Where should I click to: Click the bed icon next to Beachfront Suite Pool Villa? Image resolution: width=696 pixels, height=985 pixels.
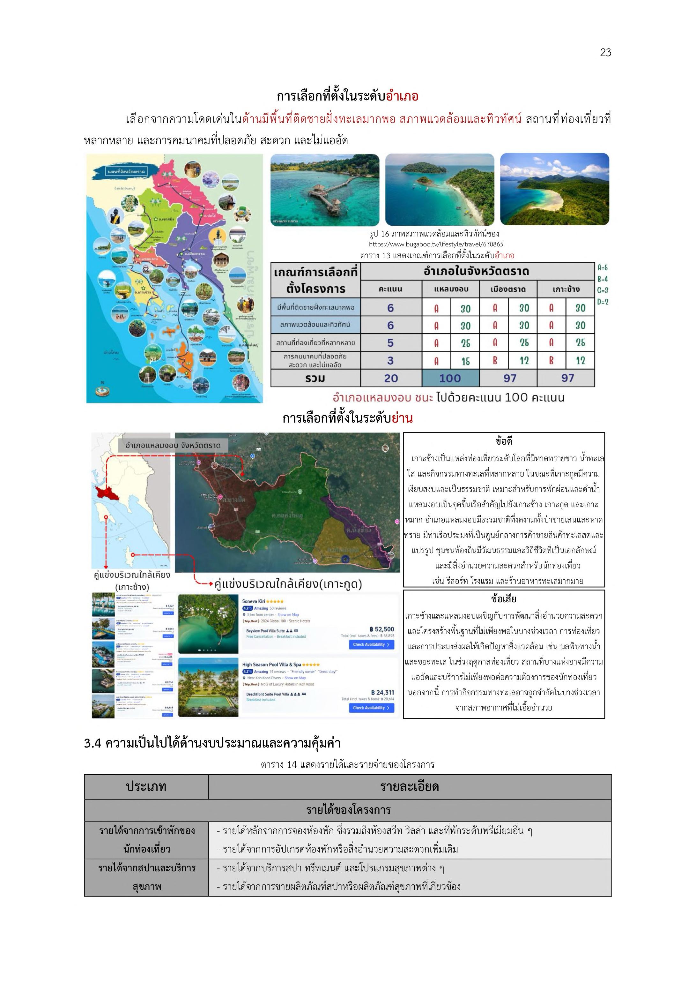click(304, 694)
